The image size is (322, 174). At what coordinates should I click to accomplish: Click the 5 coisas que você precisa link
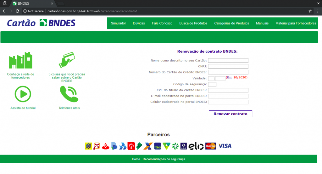click(67, 77)
